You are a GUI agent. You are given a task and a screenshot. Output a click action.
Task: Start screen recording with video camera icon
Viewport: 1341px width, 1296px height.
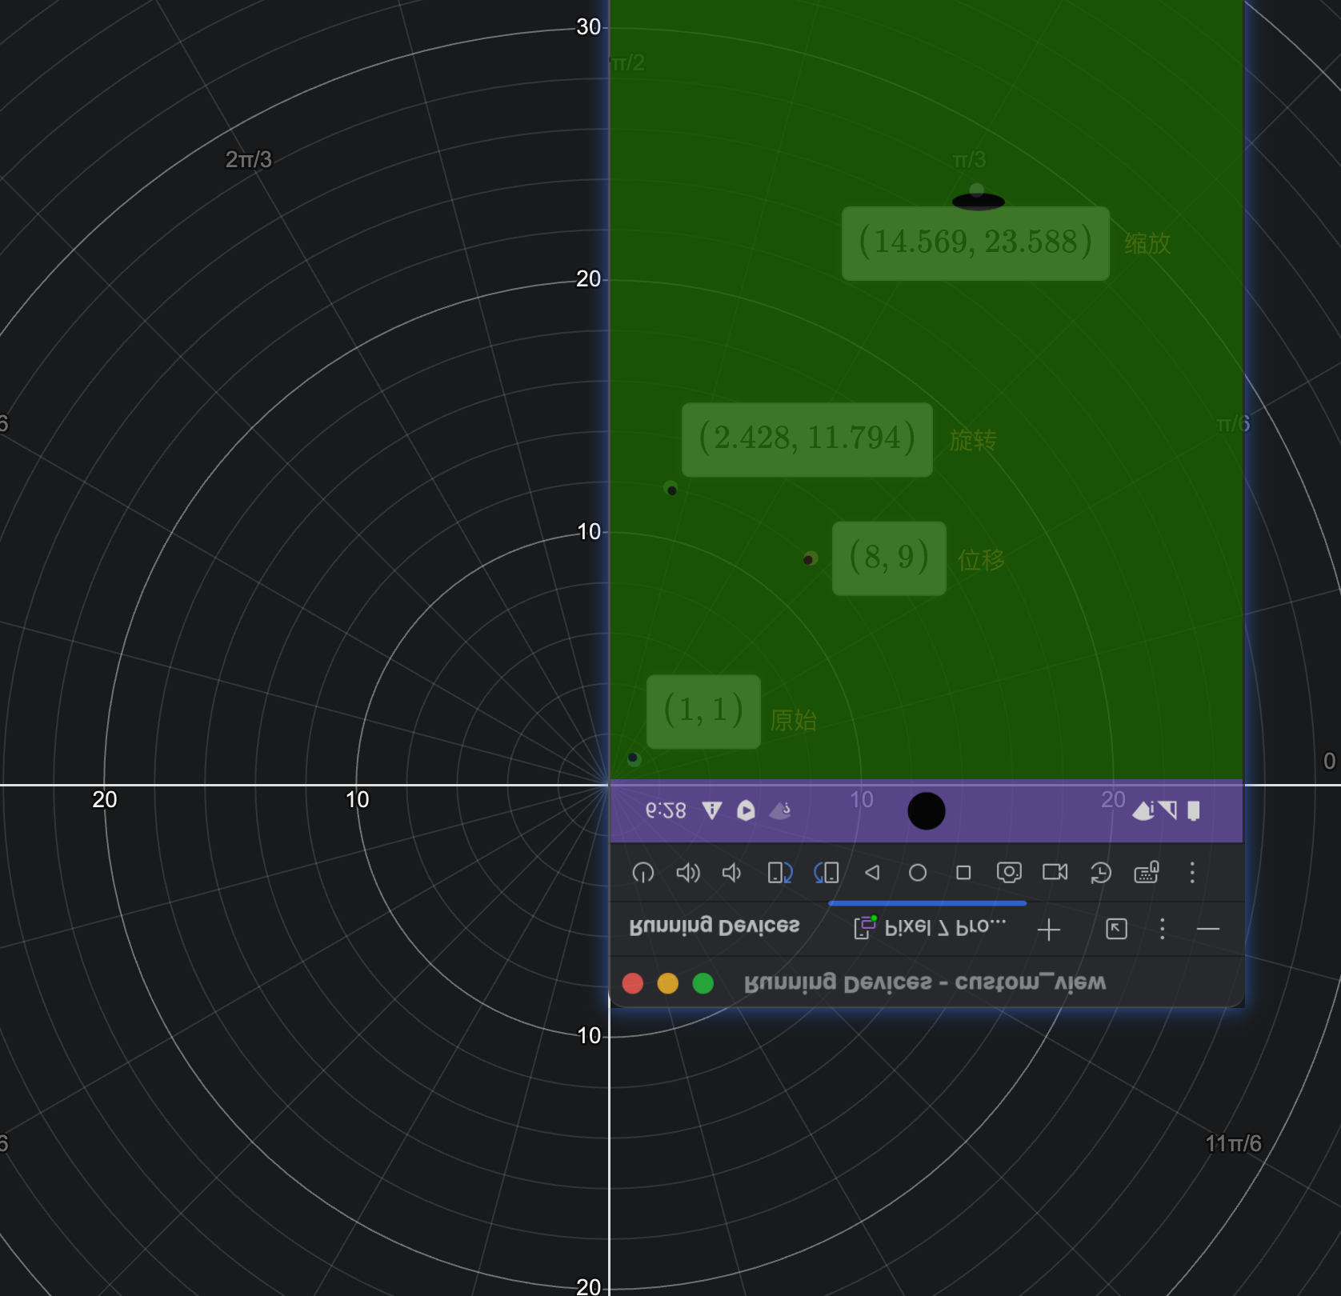click(x=1055, y=872)
